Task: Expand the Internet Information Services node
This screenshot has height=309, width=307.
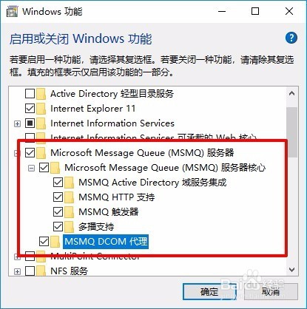Action: coord(17,123)
